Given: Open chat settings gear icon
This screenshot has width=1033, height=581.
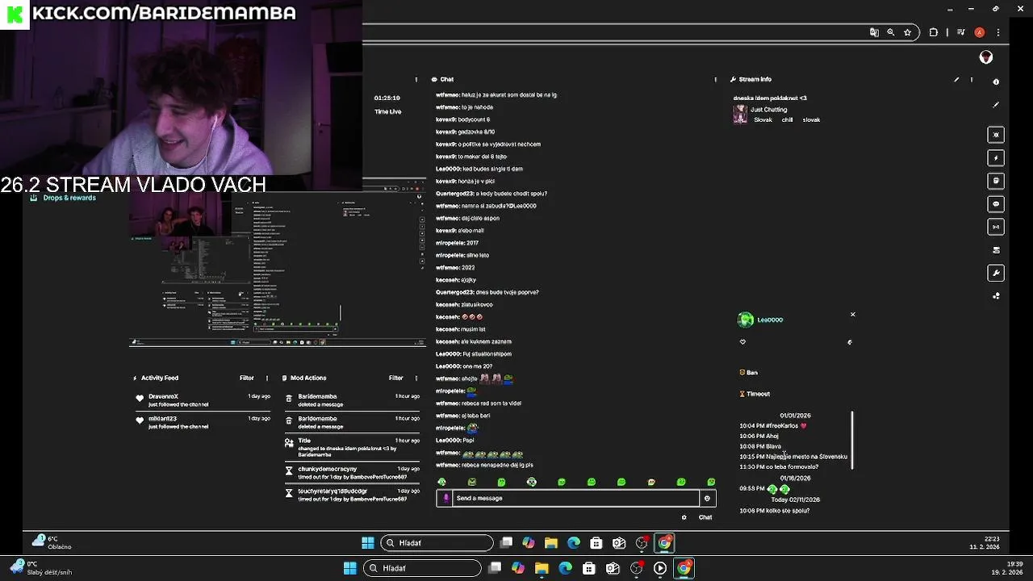Looking at the screenshot, I should pos(684,517).
